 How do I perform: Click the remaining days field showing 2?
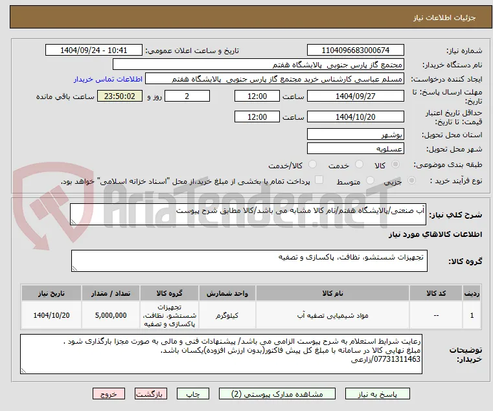[x=187, y=96]
